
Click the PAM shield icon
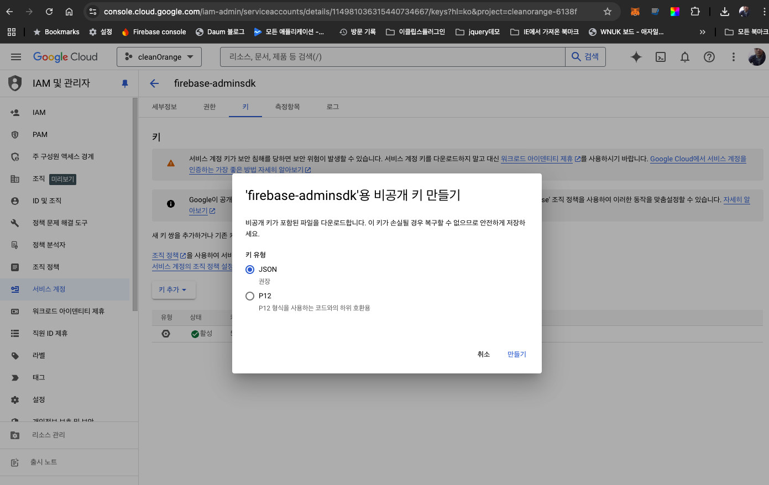pyautogui.click(x=15, y=134)
